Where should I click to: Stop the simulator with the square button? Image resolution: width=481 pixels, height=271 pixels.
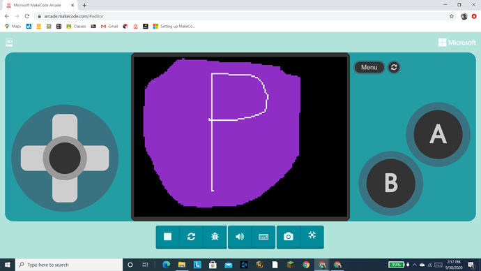[167, 237]
